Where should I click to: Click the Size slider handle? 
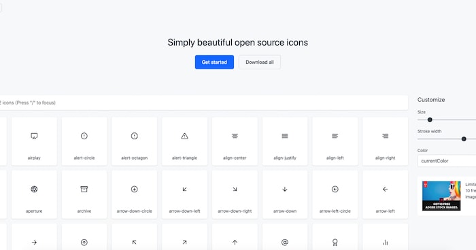pyautogui.click(x=430, y=120)
